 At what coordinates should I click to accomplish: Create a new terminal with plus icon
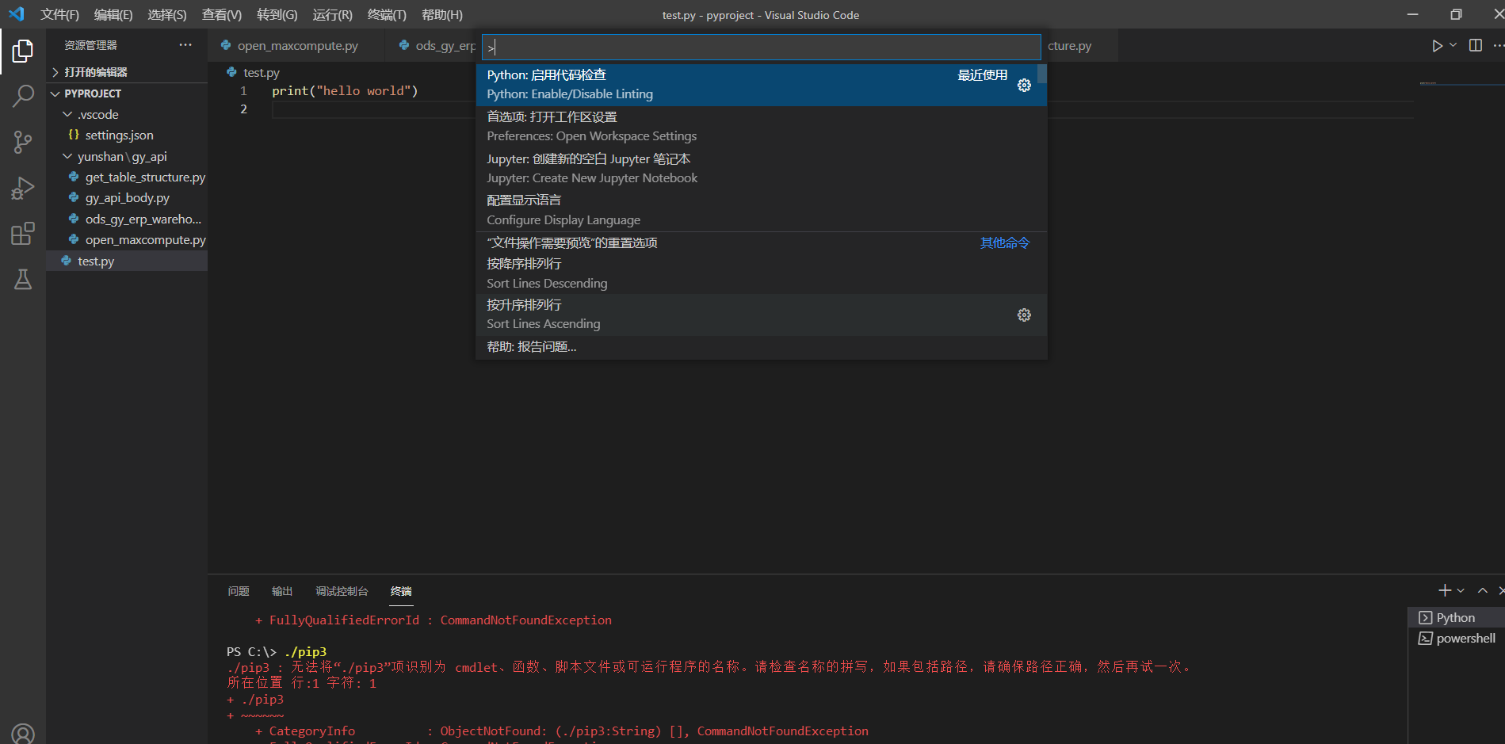1445,591
